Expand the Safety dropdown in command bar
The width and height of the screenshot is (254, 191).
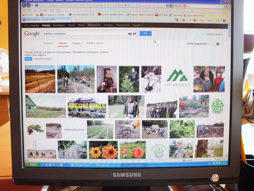click(x=211, y=20)
